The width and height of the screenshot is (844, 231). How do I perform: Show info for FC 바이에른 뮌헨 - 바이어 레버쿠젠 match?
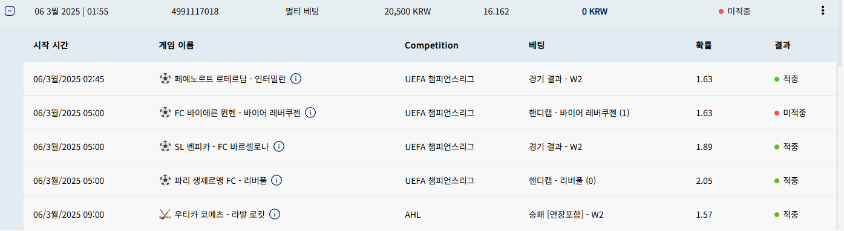pyautogui.click(x=310, y=112)
